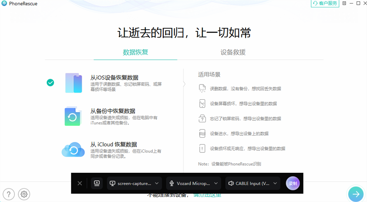
Task: Select the backup restore file icon
Action: [x=73, y=116]
